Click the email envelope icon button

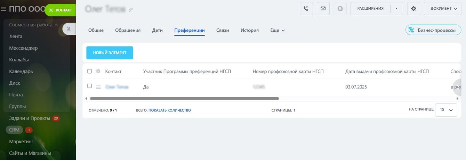[x=323, y=9]
